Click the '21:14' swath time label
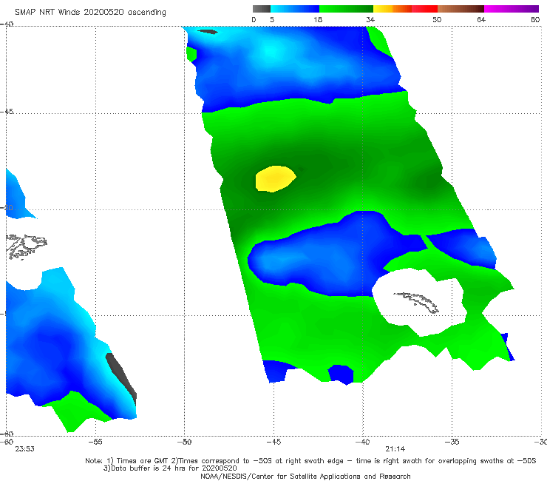Image resolution: width=547 pixels, height=481 pixels. click(395, 449)
